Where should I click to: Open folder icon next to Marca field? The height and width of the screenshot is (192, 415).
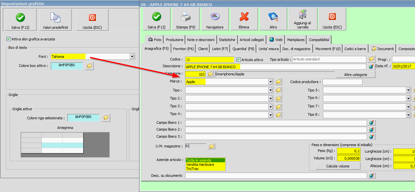[x=278, y=82]
